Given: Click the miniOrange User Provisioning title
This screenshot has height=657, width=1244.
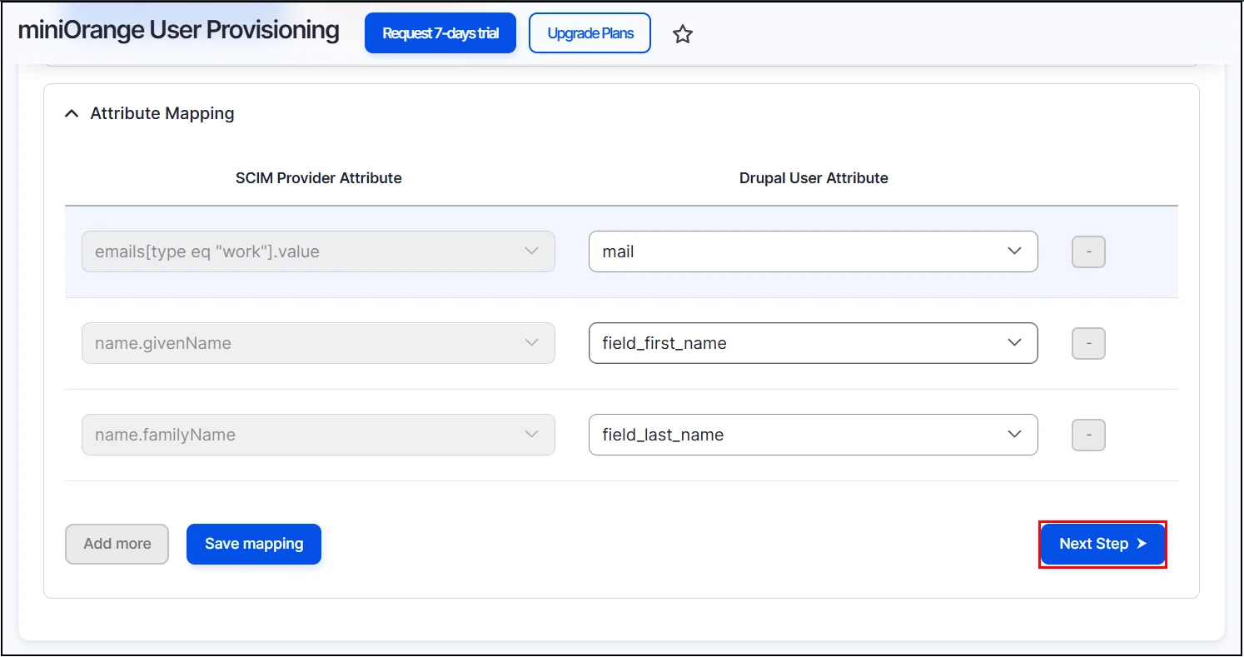Looking at the screenshot, I should (x=178, y=31).
